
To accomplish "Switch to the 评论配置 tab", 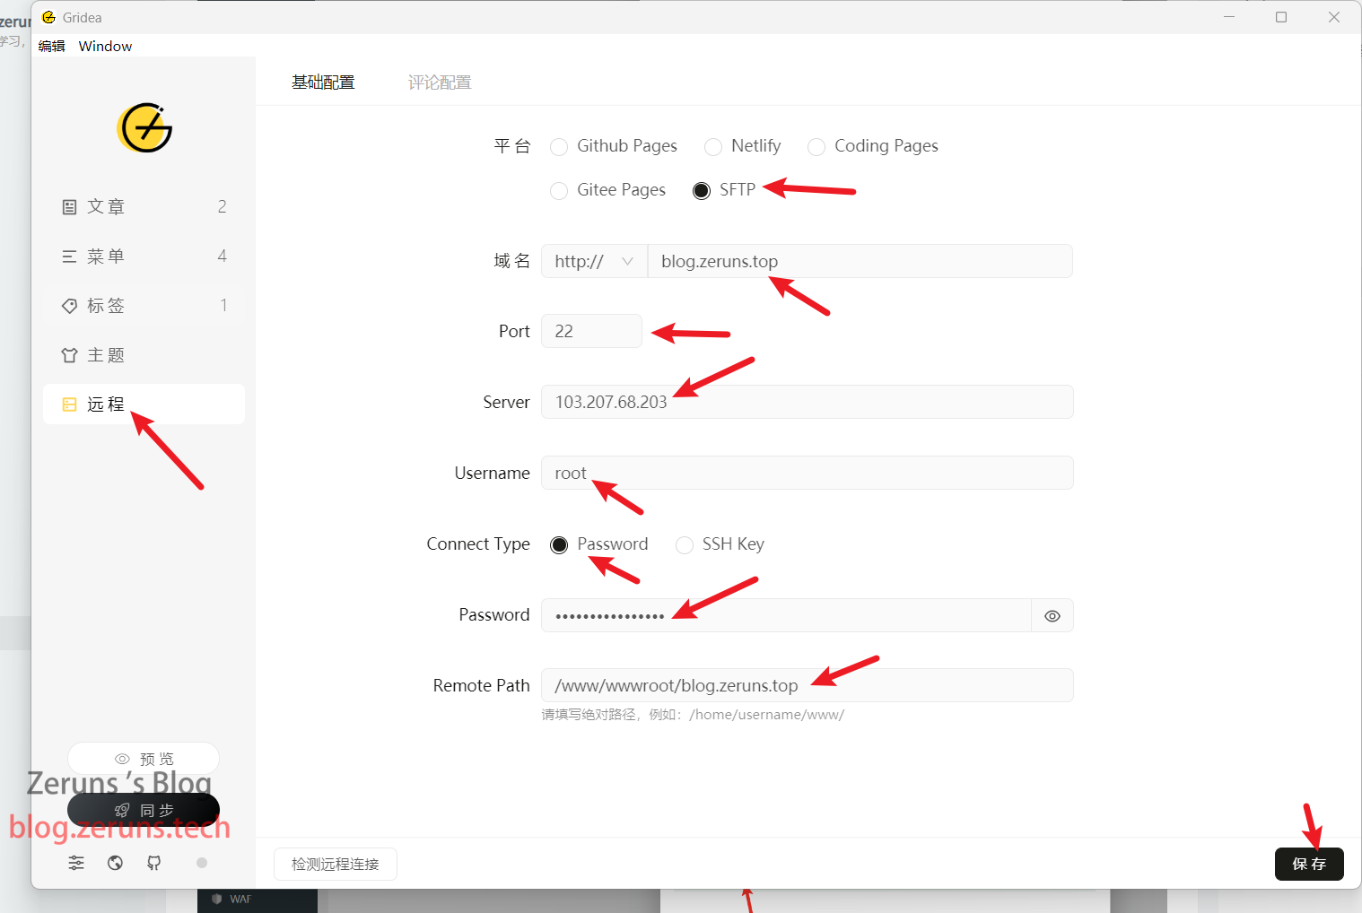I will pos(440,83).
